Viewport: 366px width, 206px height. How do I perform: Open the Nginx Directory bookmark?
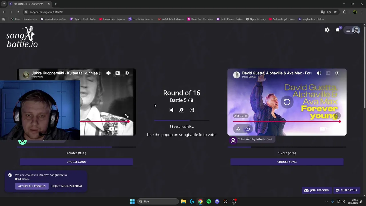click(x=256, y=19)
